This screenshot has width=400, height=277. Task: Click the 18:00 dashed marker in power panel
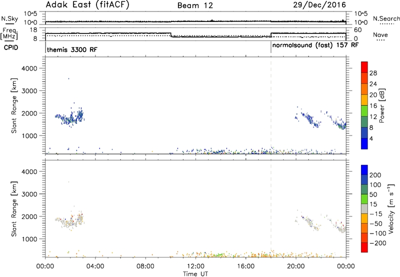pos(271,105)
